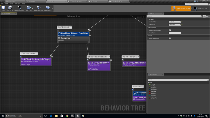Launch Microsoft Edge from the taskbar
The height and width of the screenshot is (118, 210).
(51, 116)
